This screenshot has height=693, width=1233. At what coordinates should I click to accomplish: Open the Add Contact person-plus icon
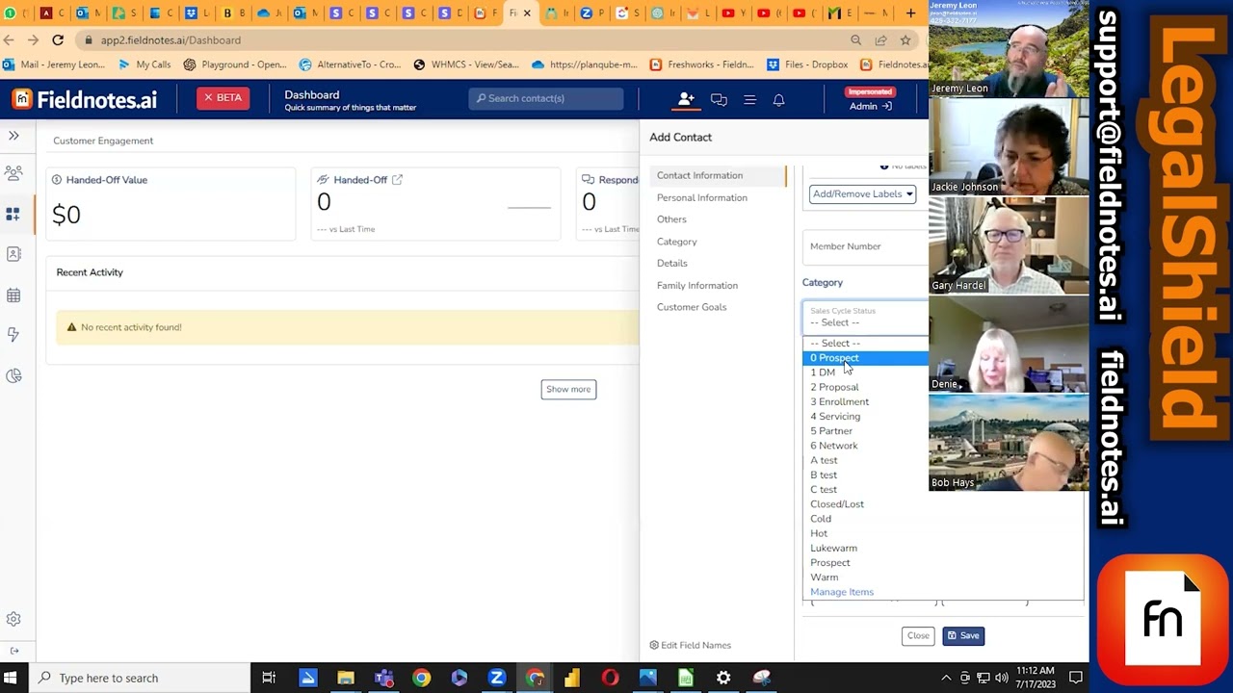tap(686, 99)
